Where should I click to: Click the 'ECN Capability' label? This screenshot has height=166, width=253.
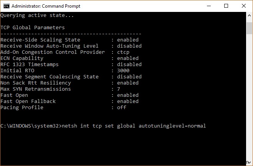point(22,58)
